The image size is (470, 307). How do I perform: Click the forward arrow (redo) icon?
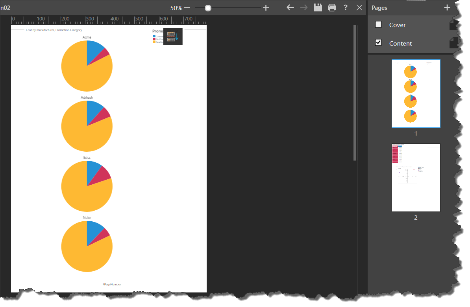point(304,7)
